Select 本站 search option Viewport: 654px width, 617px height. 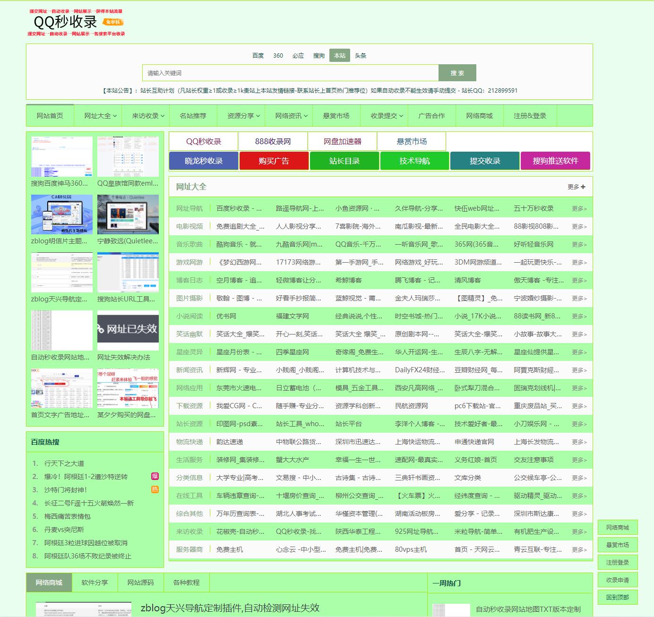[340, 55]
